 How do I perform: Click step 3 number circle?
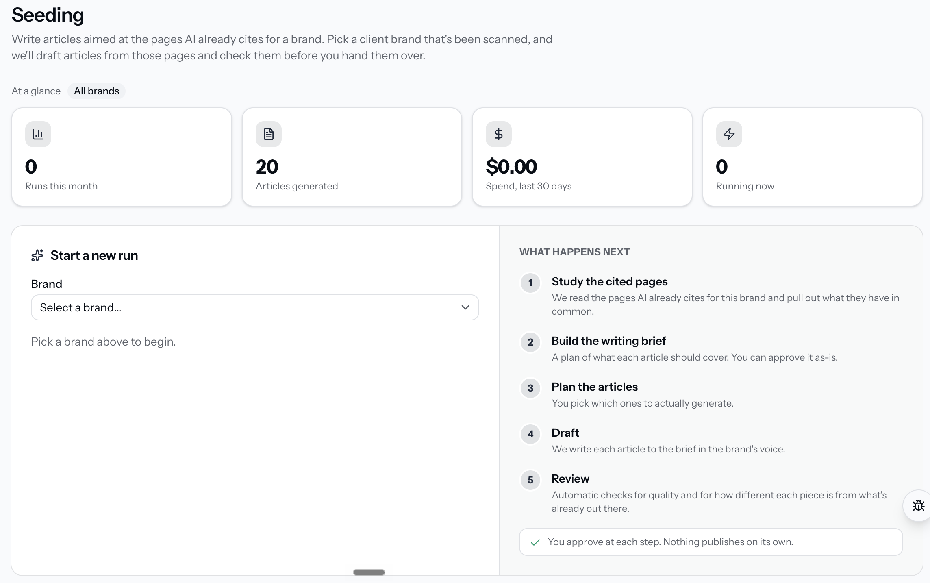pos(530,388)
